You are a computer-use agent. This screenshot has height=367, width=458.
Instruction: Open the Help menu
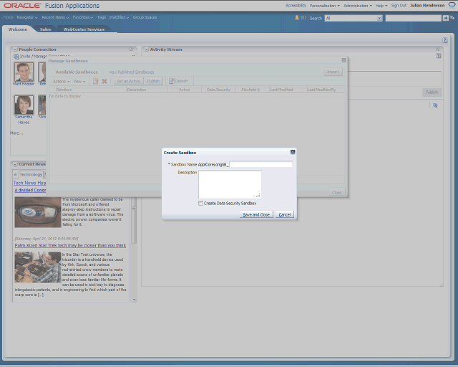point(381,6)
